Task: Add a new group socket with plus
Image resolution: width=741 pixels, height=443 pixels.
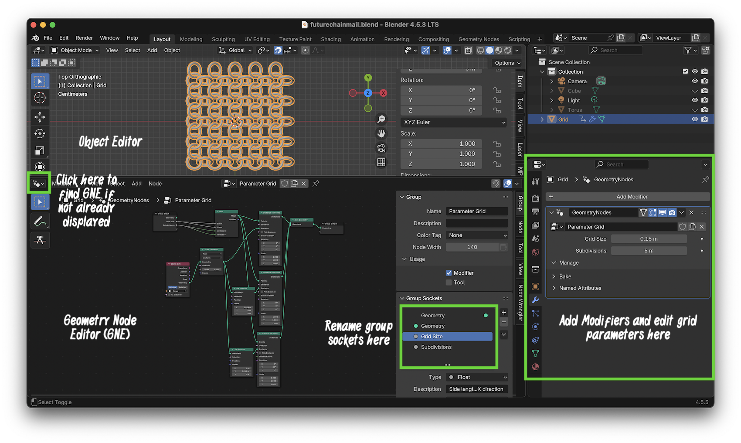Action: (504, 313)
